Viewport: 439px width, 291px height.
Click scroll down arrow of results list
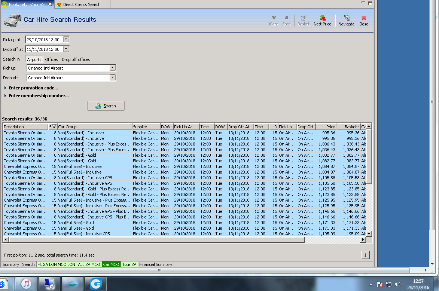pos(369,234)
